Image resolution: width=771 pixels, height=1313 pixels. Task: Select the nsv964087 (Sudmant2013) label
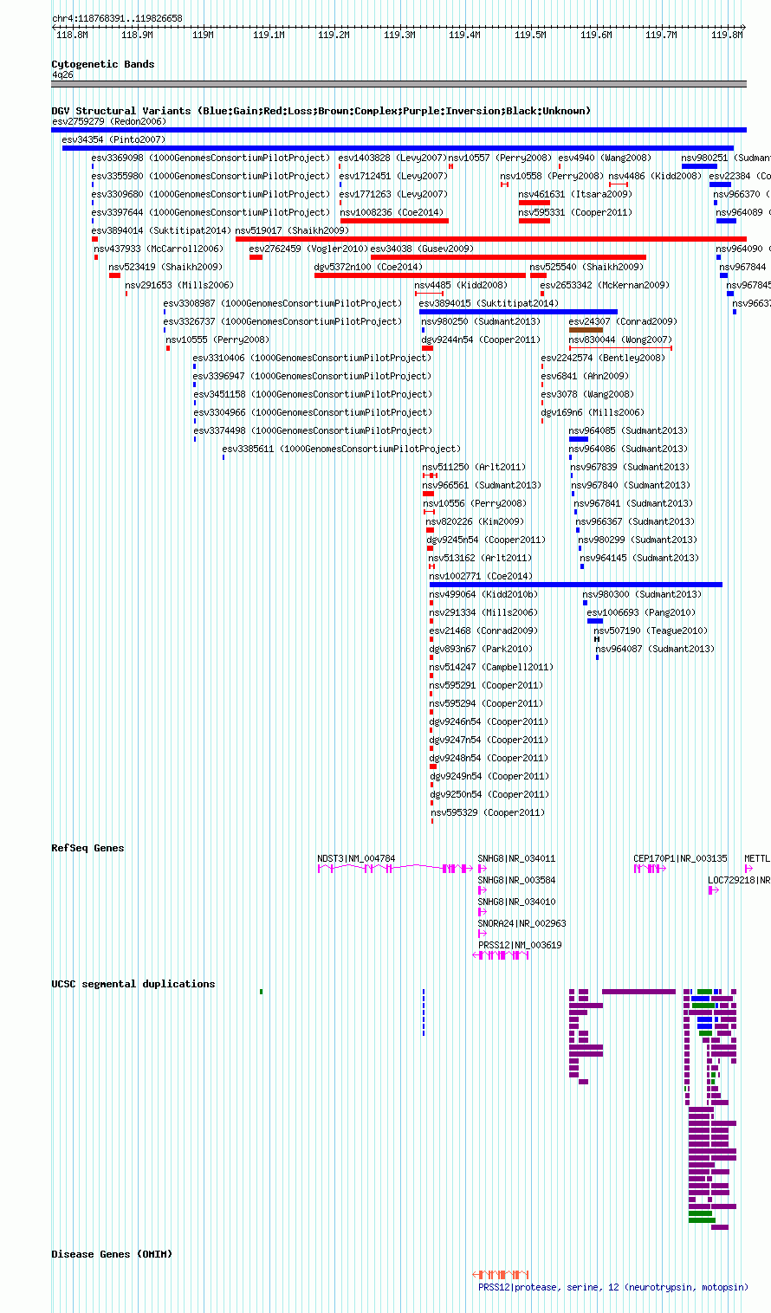coord(656,649)
